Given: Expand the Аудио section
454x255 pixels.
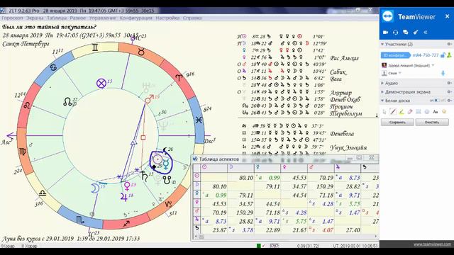Looking at the screenshot, I should pyautogui.click(x=382, y=83).
